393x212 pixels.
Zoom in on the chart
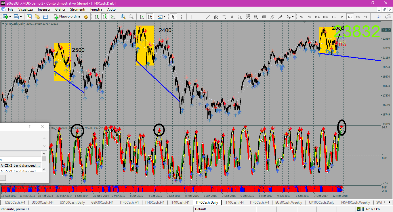pyautogui.click(x=123, y=17)
